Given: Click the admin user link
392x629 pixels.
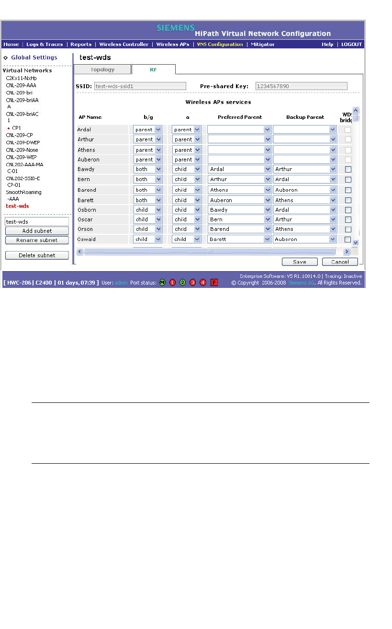Looking at the screenshot, I should [121, 283].
